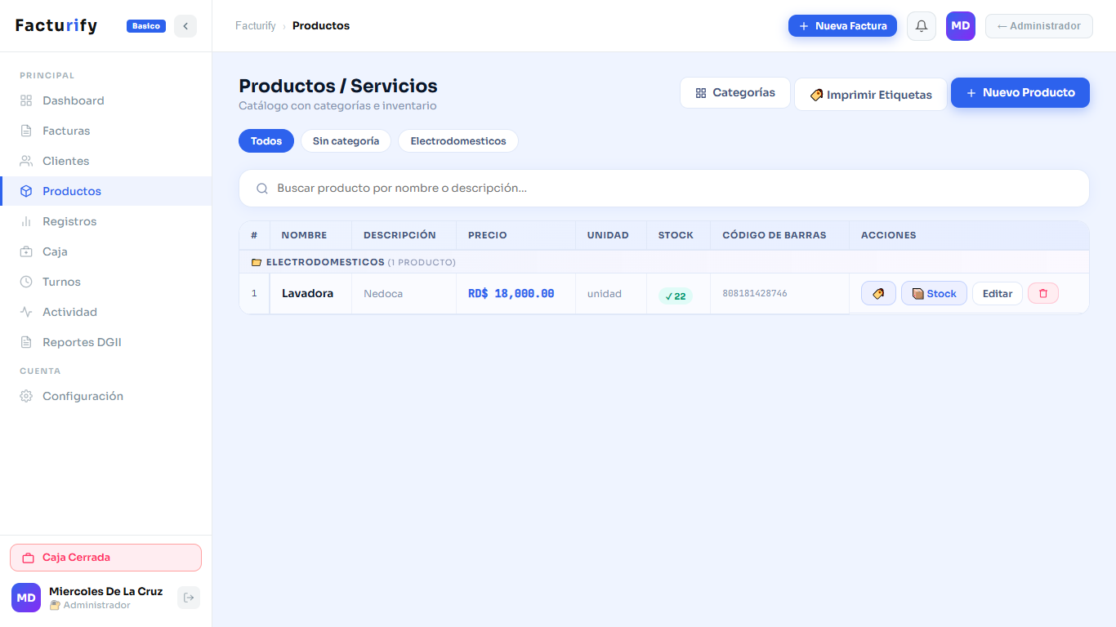The image size is (1116, 627).
Task: Click the ELECTRODOMESTICOS category group row
Action: click(x=664, y=262)
